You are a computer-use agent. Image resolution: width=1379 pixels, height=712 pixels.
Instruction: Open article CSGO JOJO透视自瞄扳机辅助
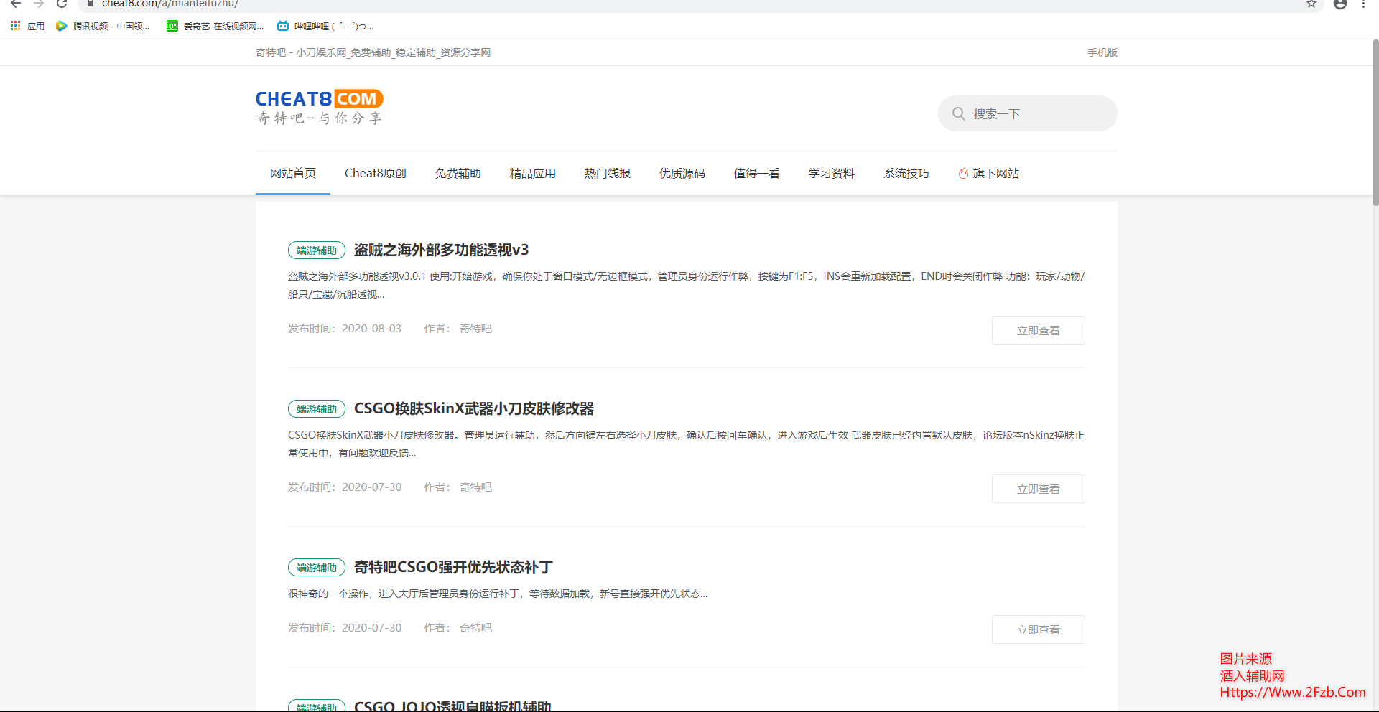tap(452, 706)
